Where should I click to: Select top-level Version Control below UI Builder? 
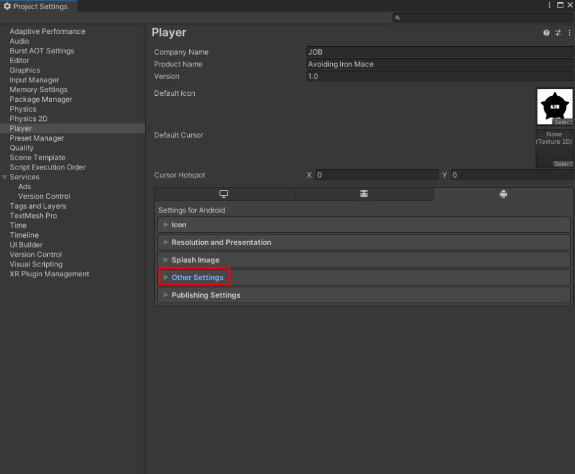(x=36, y=254)
